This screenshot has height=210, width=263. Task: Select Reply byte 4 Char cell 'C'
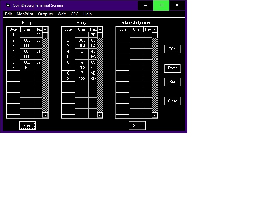coord(82,51)
